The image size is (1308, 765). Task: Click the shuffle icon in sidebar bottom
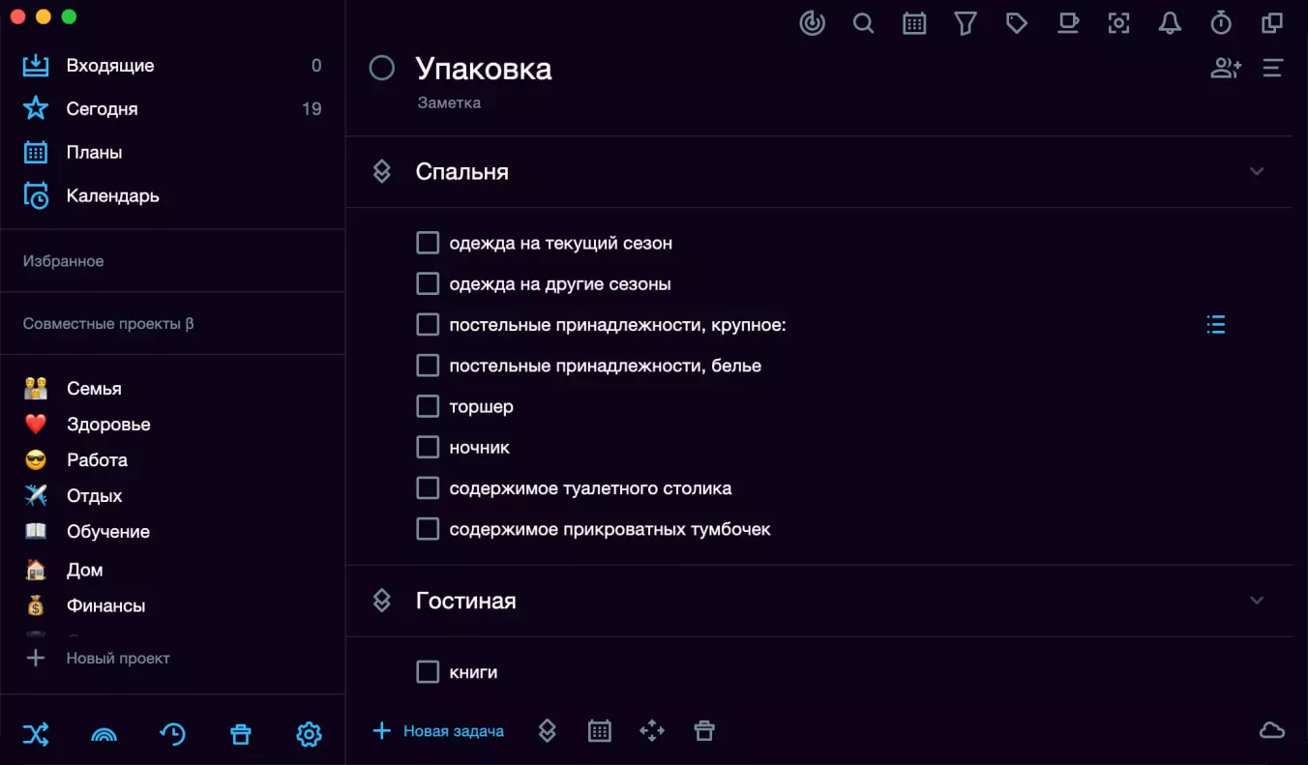tap(36, 734)
